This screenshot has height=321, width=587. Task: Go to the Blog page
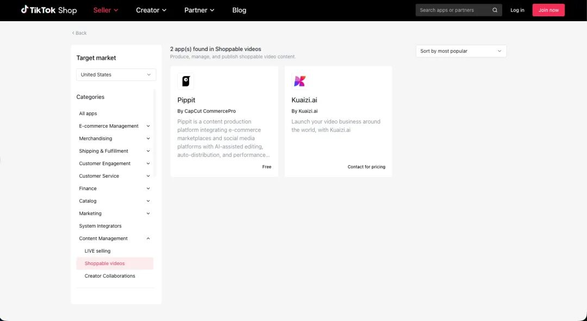(239, 10)
